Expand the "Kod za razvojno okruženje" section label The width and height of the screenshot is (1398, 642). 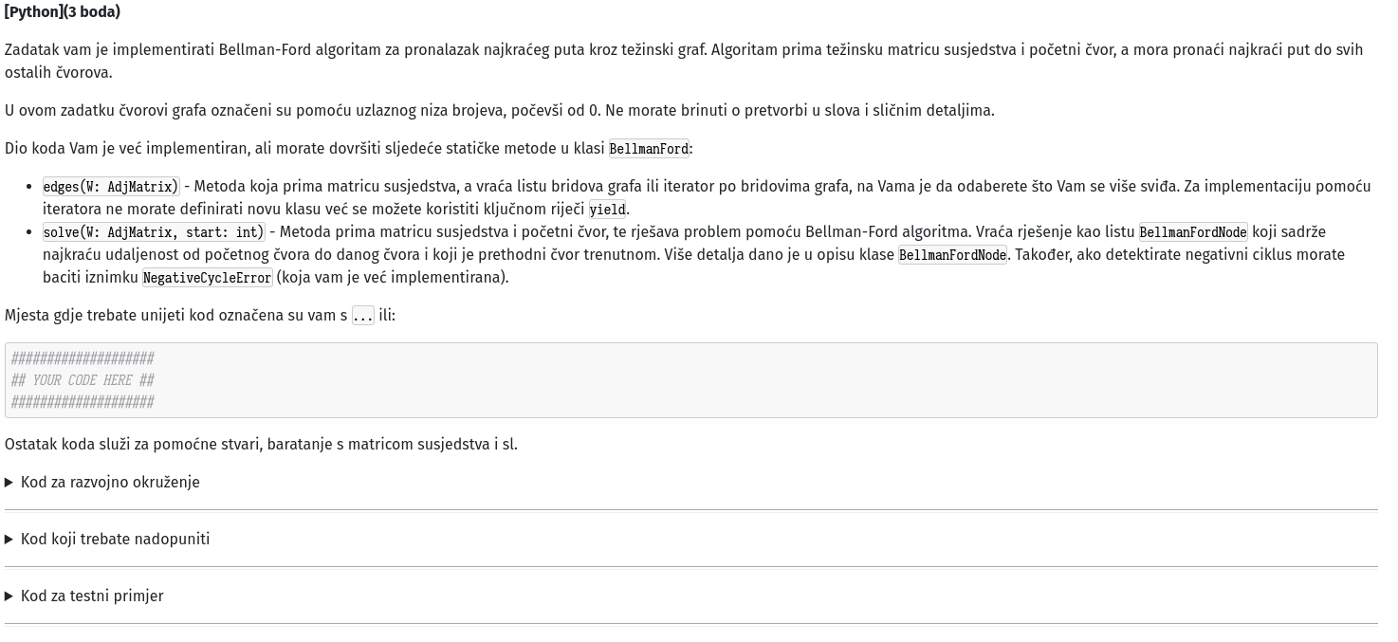(x=110, y=483)
